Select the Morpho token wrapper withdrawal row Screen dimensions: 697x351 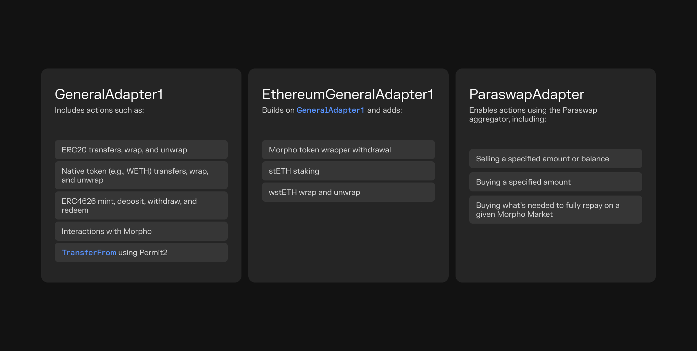[x=348, y=150]
